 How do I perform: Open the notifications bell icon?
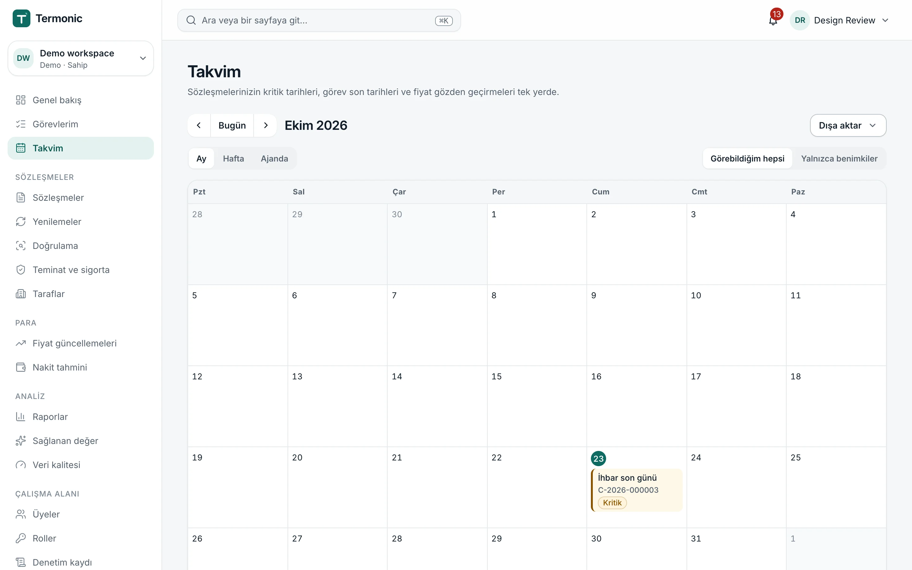point(773,20)
